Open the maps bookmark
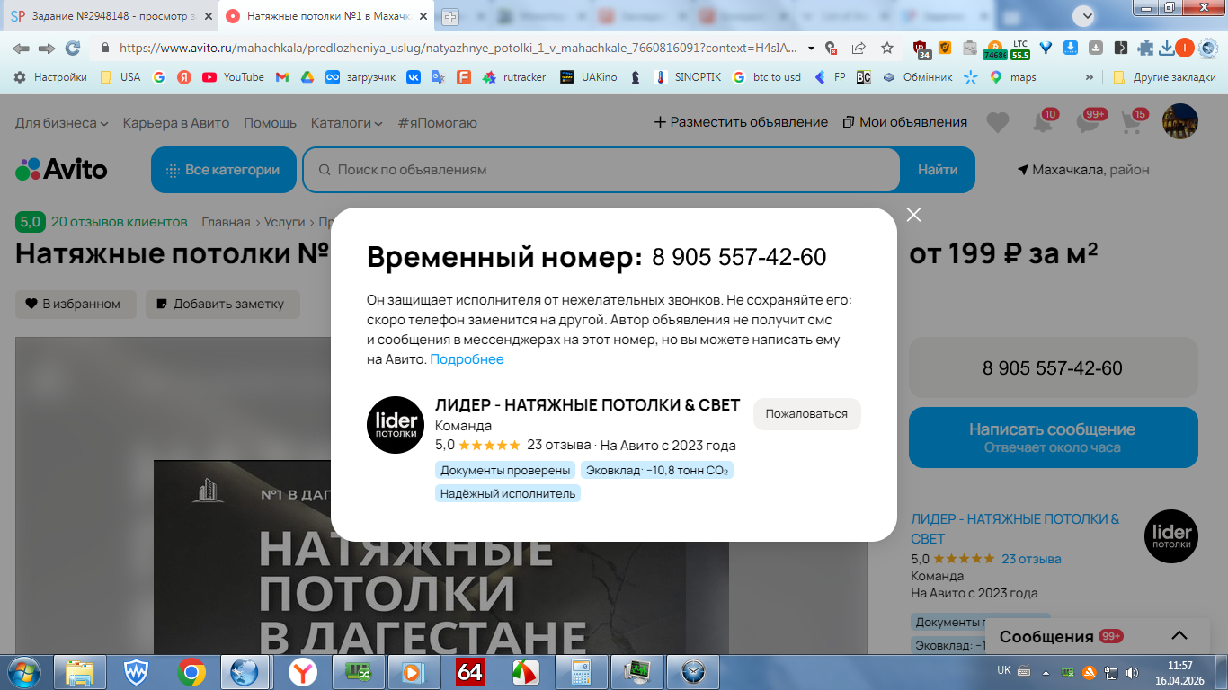 [1013, 77]
